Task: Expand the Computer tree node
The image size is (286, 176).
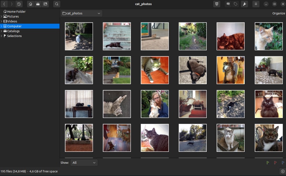Action: [1, 26]
